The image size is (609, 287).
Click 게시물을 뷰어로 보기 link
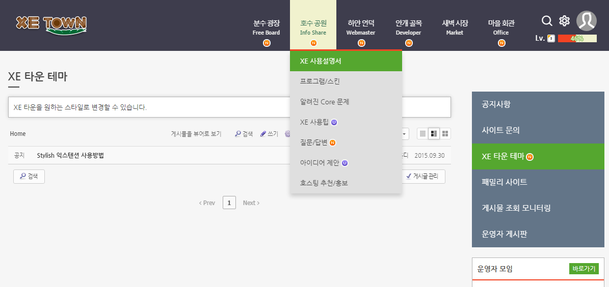click(196, 134)
